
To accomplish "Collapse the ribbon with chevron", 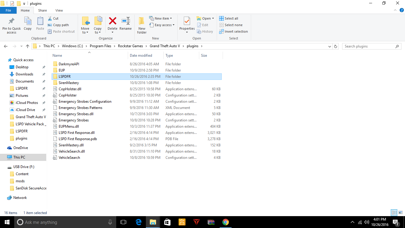I will click(395, 10).
